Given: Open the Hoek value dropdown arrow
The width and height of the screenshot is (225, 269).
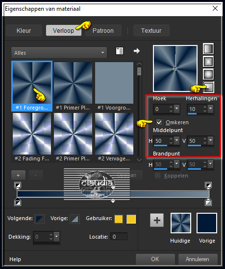Looking at the screenshot, I should click(176, 109).
